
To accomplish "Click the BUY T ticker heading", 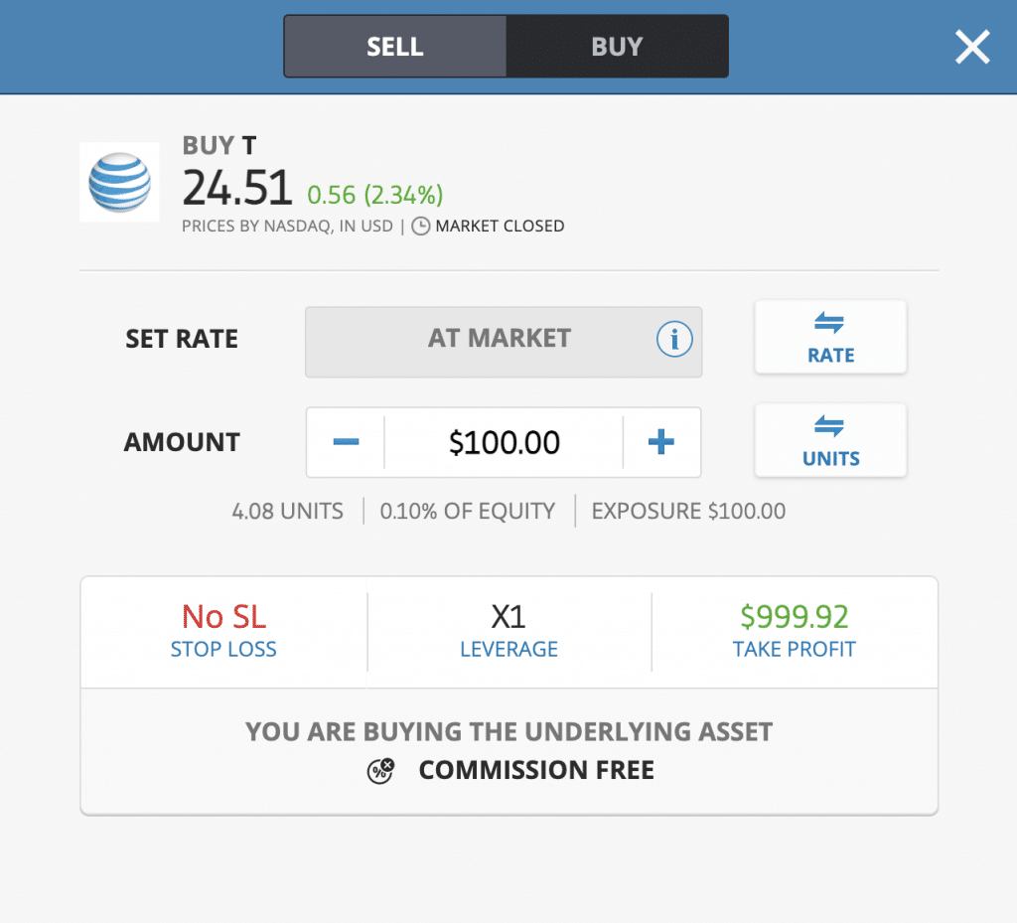I will (219, 145).
